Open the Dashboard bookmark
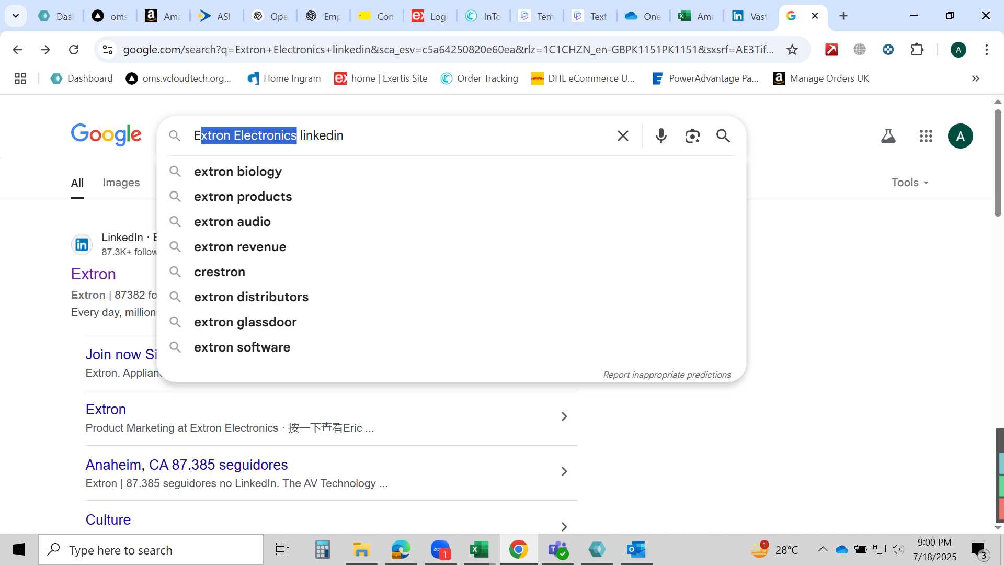The image size is (1004, 565). point(82,78)
